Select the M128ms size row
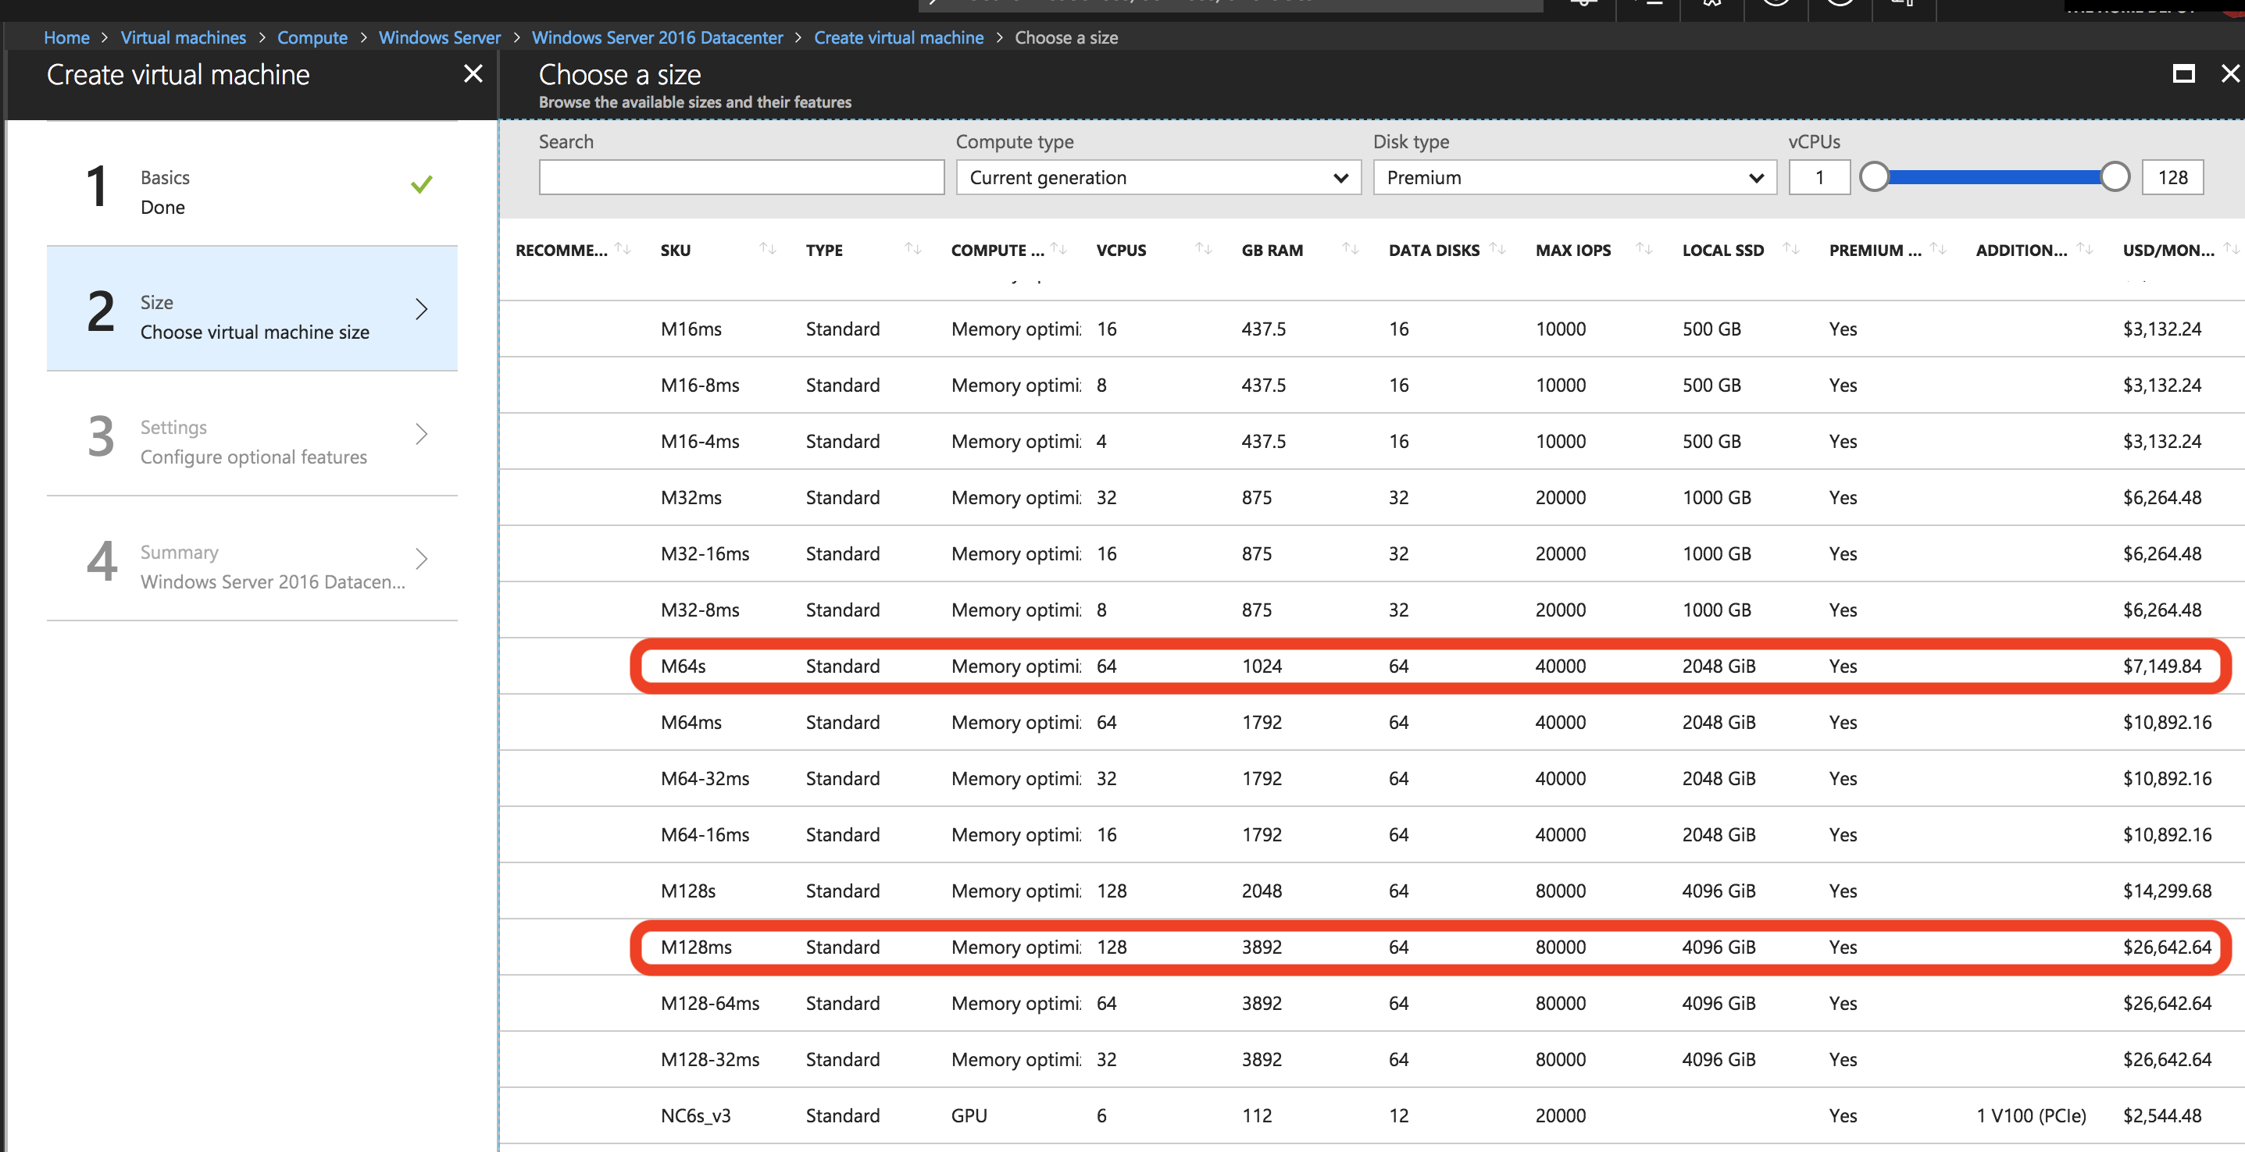Screen dimensions: 2245x1152 pyautogui.click(x=1372, y=947)
